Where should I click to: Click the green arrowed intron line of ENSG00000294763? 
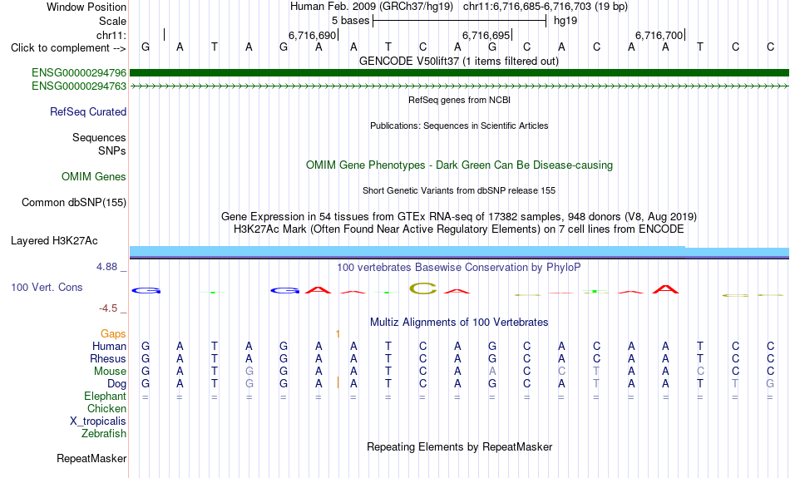pyautogui.click(x=459, y=86)
